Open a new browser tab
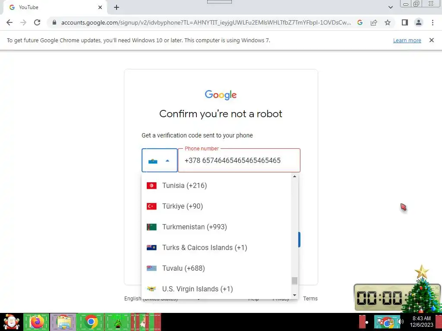442x331 pixels. 117,7
